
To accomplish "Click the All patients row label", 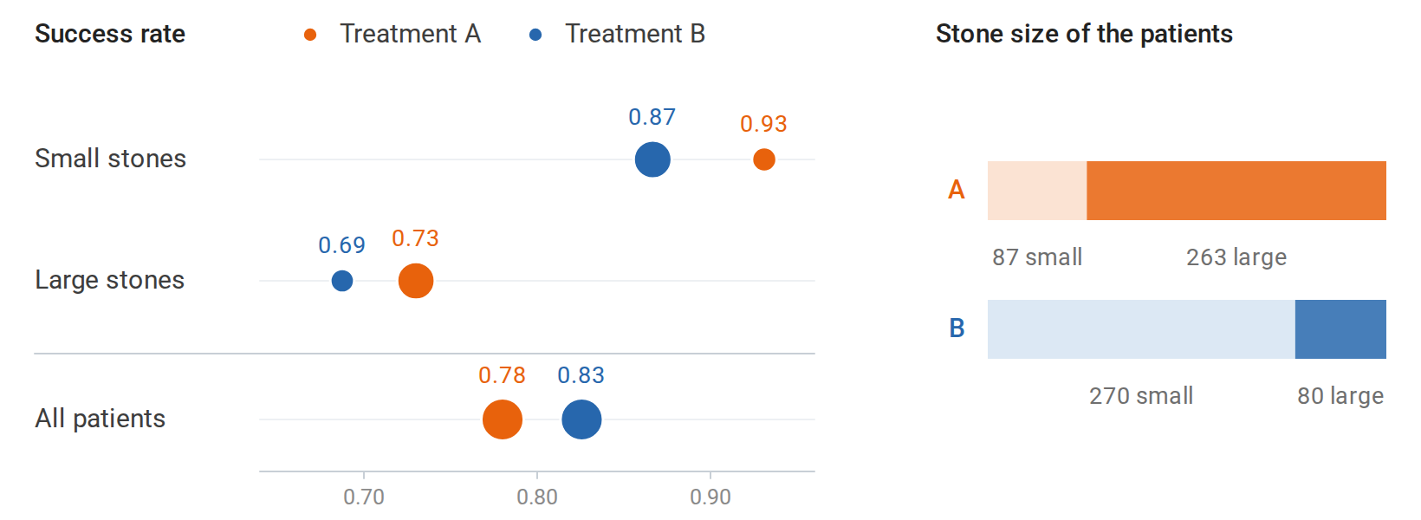I will point(100,419).
